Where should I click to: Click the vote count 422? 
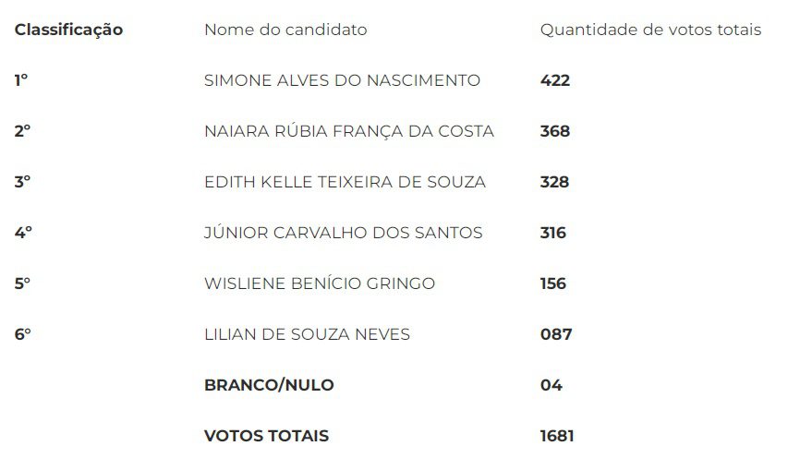click(x=555, y=80)
